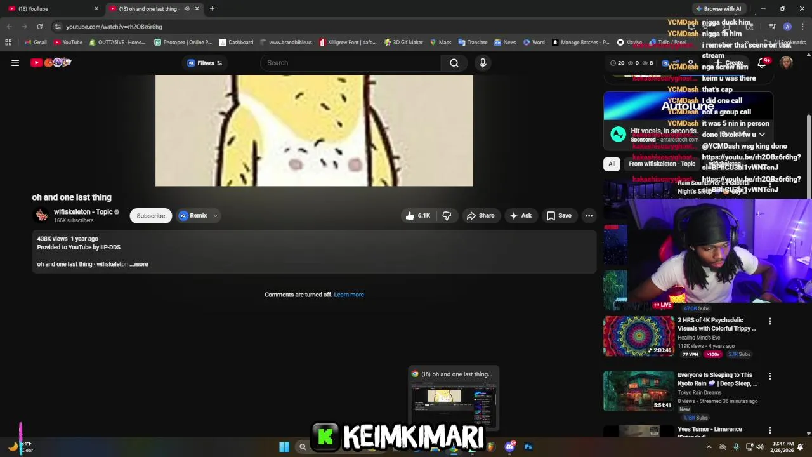
Task: Open the taskbar weather widget
Action: (20, 447)
